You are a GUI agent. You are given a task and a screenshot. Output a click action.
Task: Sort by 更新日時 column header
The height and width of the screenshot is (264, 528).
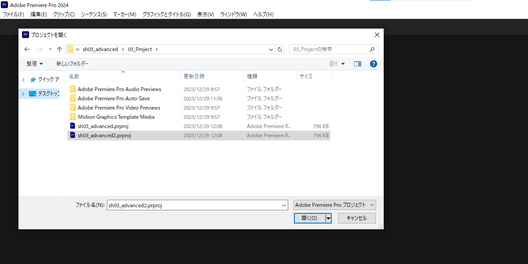pyautogui.click(x=212, y=76)
